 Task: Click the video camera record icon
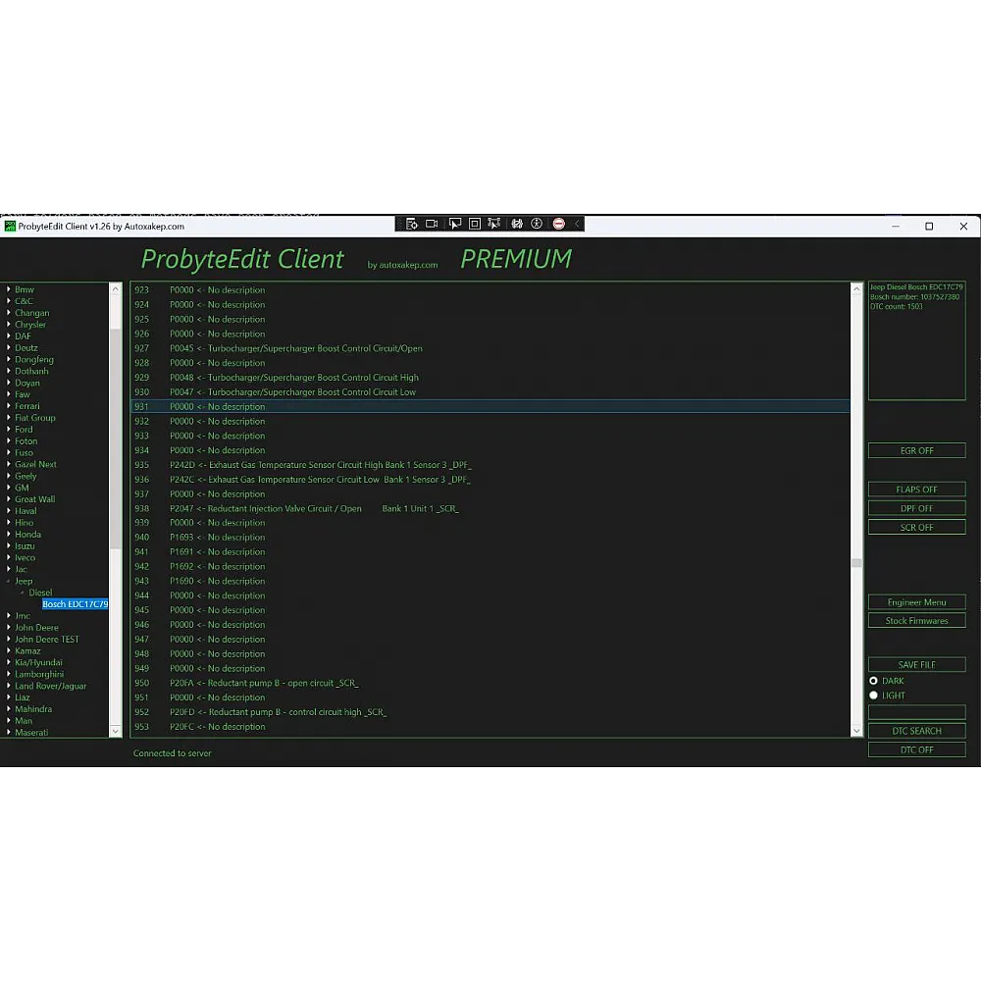tap(432, 224)
